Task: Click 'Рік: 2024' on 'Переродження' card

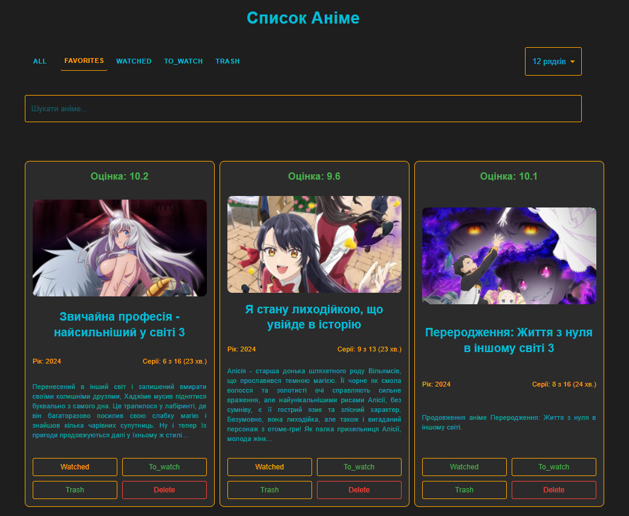Action: (x=437, y=384)
